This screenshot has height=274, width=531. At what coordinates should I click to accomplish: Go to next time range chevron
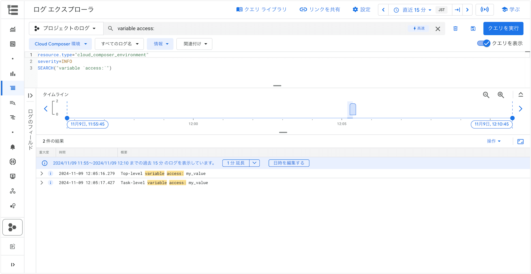468,10
